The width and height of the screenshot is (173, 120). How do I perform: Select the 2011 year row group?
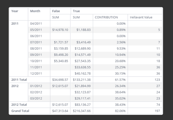(x=15, y=24)
